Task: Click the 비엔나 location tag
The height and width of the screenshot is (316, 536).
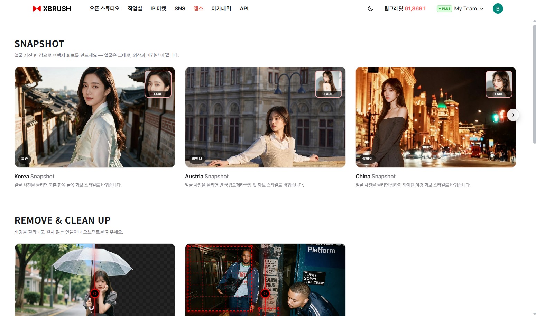Action: [197, 159]
